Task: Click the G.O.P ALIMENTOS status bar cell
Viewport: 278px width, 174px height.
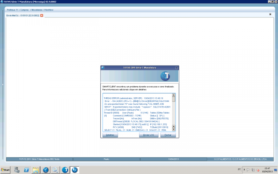Action: [240, 159]
